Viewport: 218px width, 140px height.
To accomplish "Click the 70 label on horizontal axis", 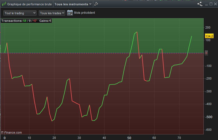I will [179, 138].
